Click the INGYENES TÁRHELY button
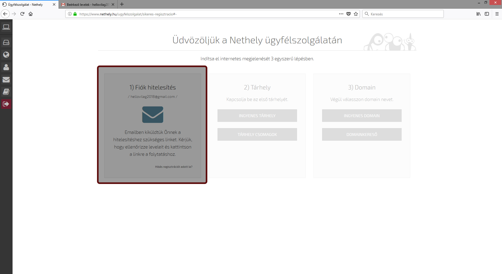Image resolution: width=502 pixels, height=274 pixels. 257,116
